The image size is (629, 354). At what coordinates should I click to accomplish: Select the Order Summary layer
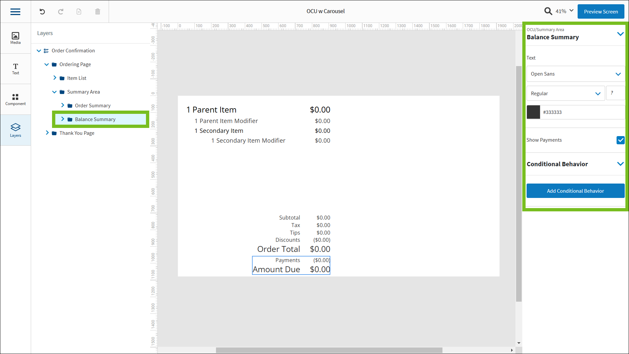coord(93,106)
